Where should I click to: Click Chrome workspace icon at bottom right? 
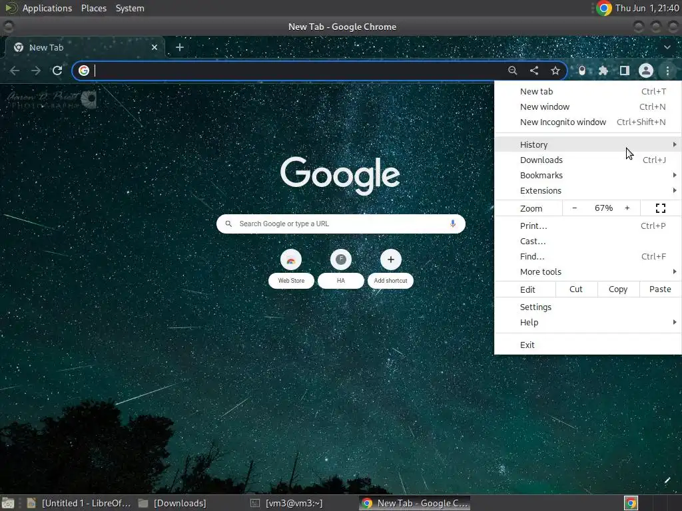pyautogui.click(x=631, y=503)
